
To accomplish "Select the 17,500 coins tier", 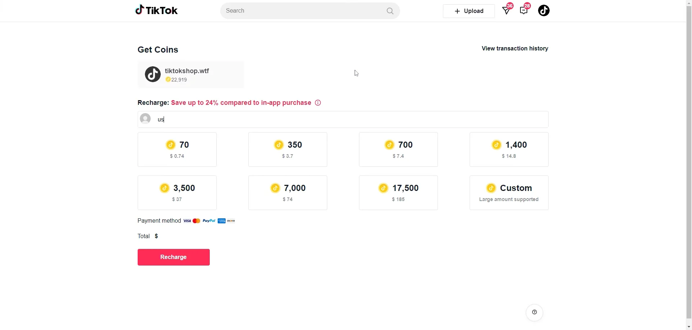I will [x=398, y=192].
